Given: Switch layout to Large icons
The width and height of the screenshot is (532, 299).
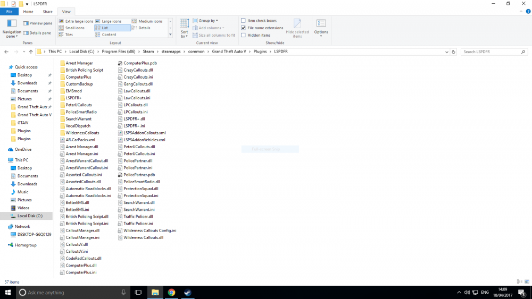Looking at the screenshot, I should [x=109, y=21].
